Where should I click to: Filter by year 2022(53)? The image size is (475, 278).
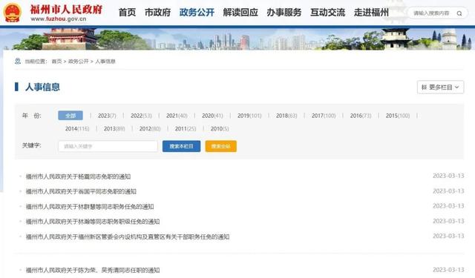(x=141, y=116)
